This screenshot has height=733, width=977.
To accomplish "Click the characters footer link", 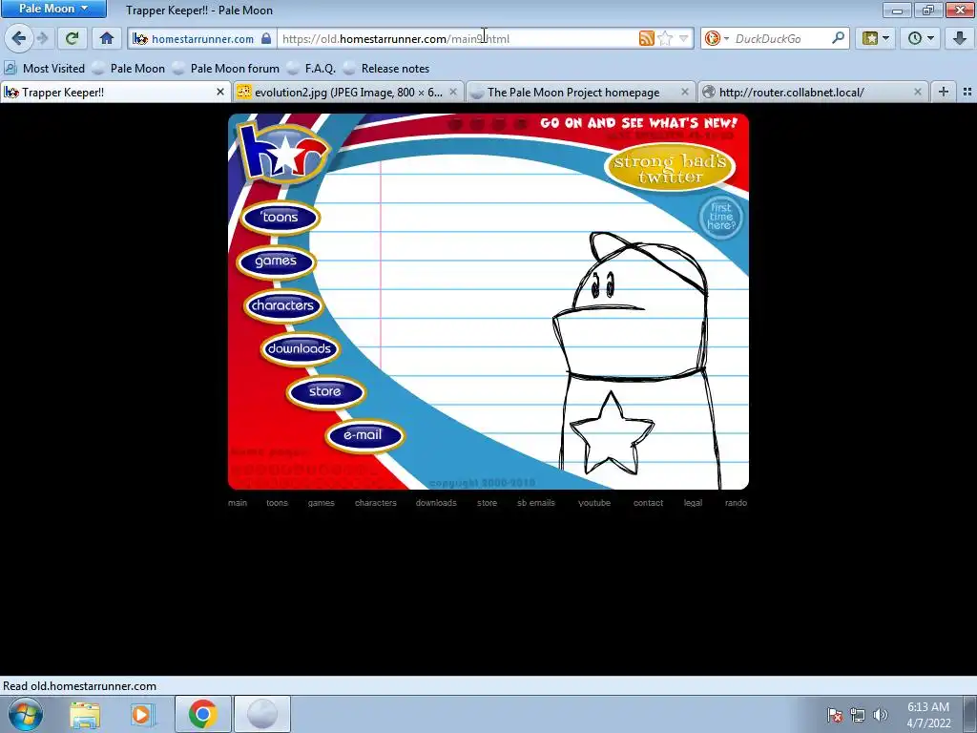I will point(376,503).
